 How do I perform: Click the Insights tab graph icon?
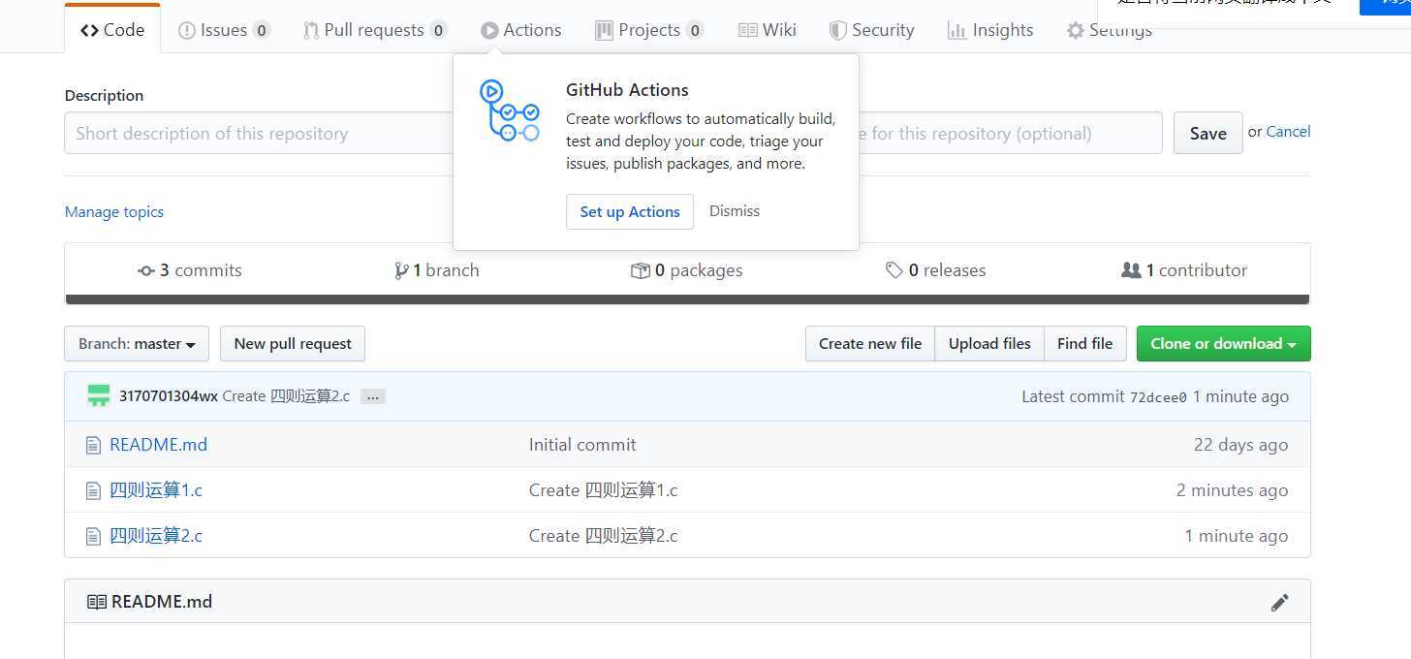pyautogui.click(x=956, y=31)
